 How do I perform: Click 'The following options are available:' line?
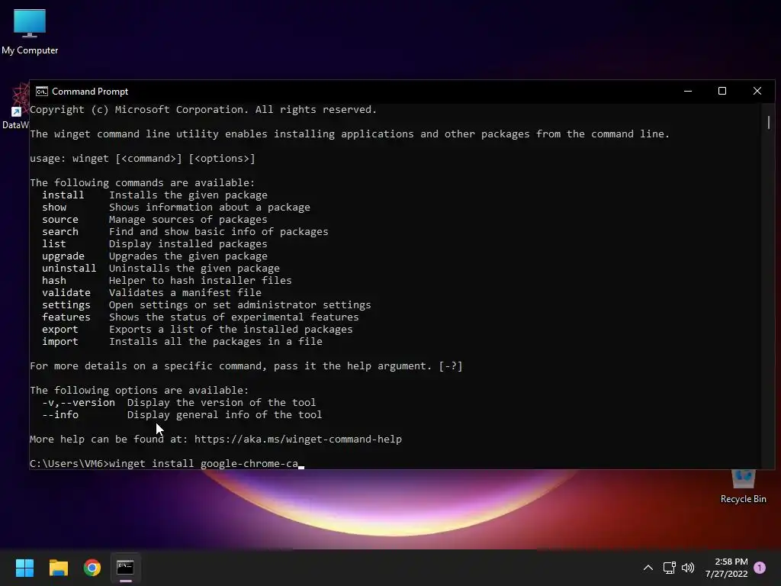(x=140, y=390)
